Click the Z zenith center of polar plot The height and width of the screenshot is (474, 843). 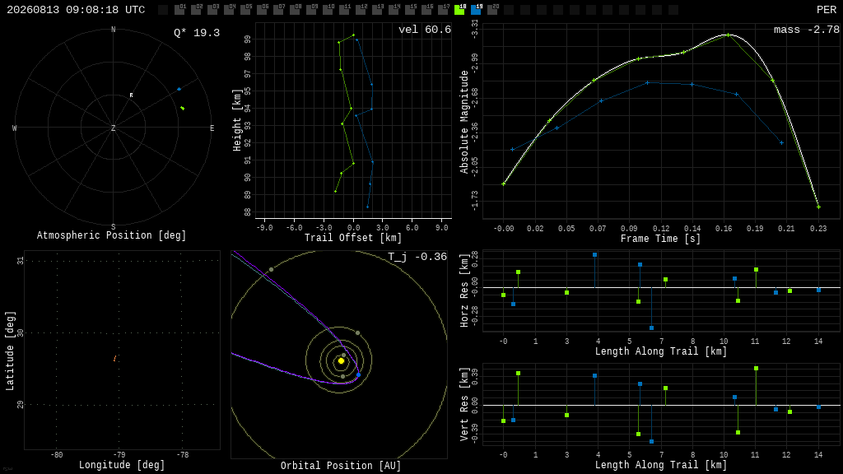(x=113, y=128)
